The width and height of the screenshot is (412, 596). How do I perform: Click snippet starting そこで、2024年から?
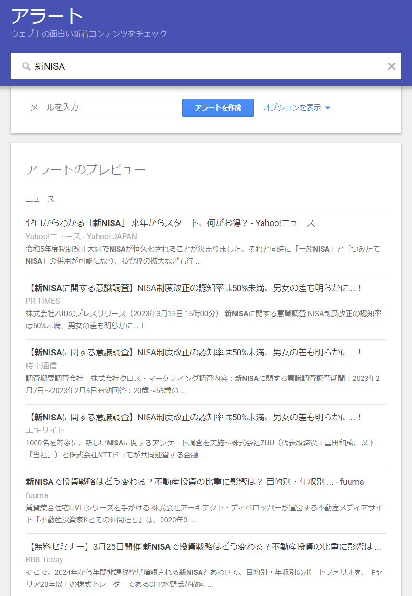tap(204, 579)
